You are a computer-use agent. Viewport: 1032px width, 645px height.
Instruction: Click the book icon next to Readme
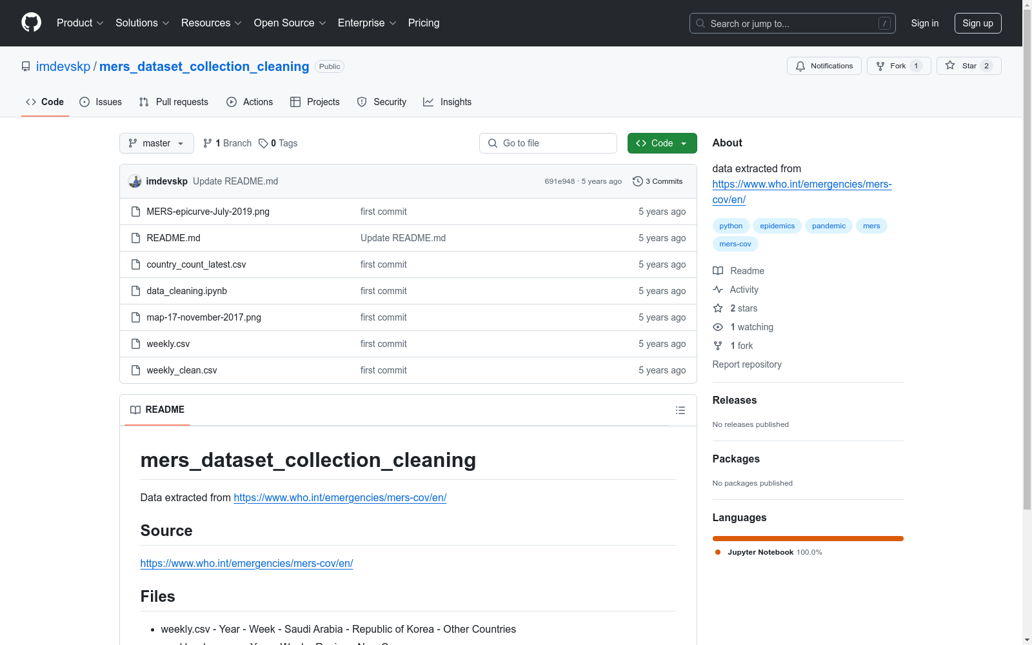coord(718,271)
